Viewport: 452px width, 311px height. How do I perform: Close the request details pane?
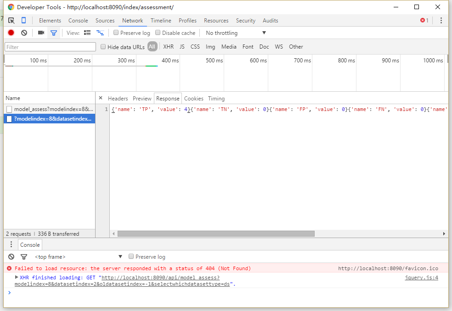coord(101,98)
